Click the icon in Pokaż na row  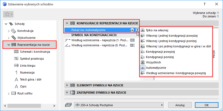[132, 30]
